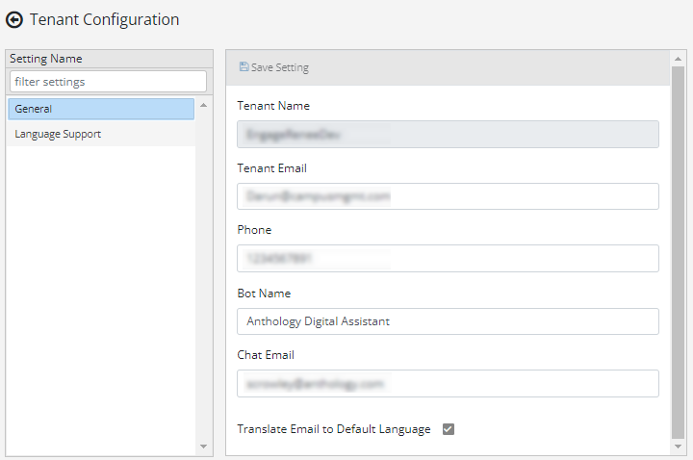Click the Bot Name label

264,294
